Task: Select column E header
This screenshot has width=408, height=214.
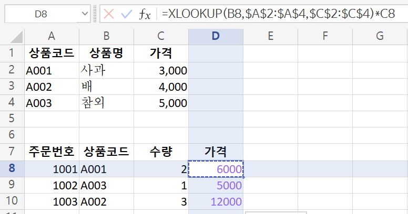Action: (x=270, y=36)
